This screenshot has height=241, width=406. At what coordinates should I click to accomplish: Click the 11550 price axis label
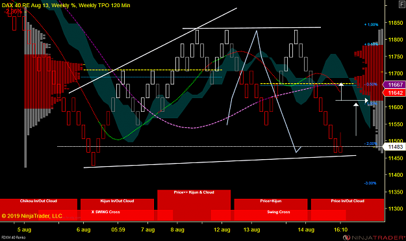pyautogui.click(x=396, y=124)
